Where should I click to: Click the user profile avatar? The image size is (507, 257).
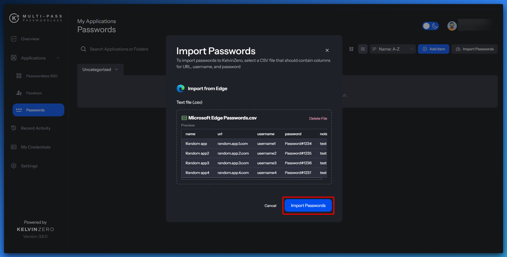click(452, 26)
